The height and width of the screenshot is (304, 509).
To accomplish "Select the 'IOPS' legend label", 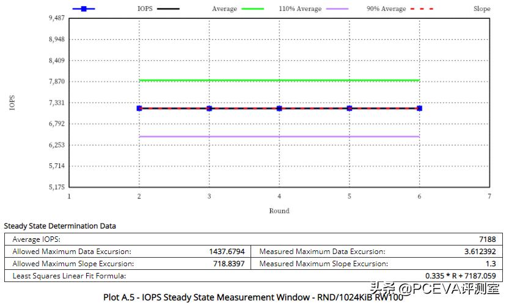I will pos(145,9).
